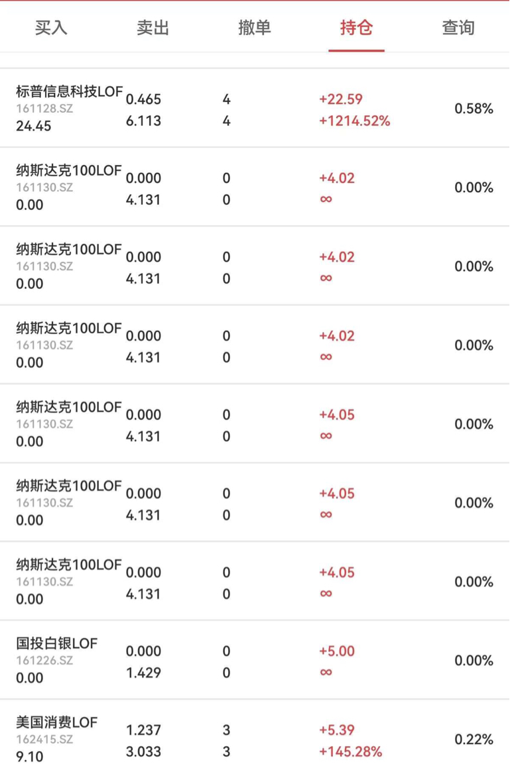Tap the market value 24.45

click(33, 126)
